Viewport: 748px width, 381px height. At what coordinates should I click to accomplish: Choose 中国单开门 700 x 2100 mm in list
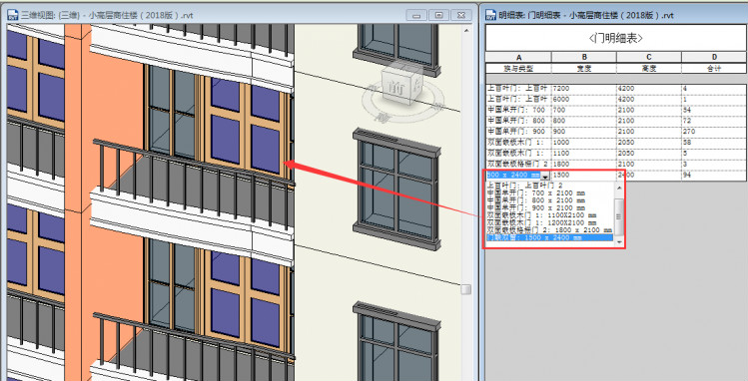coord(536,193)
